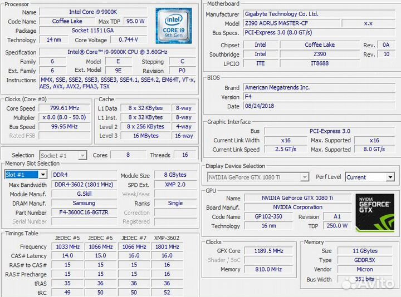
Task: Click the GPU memory size 11 GBytes
Action: [x=365, y=251]
